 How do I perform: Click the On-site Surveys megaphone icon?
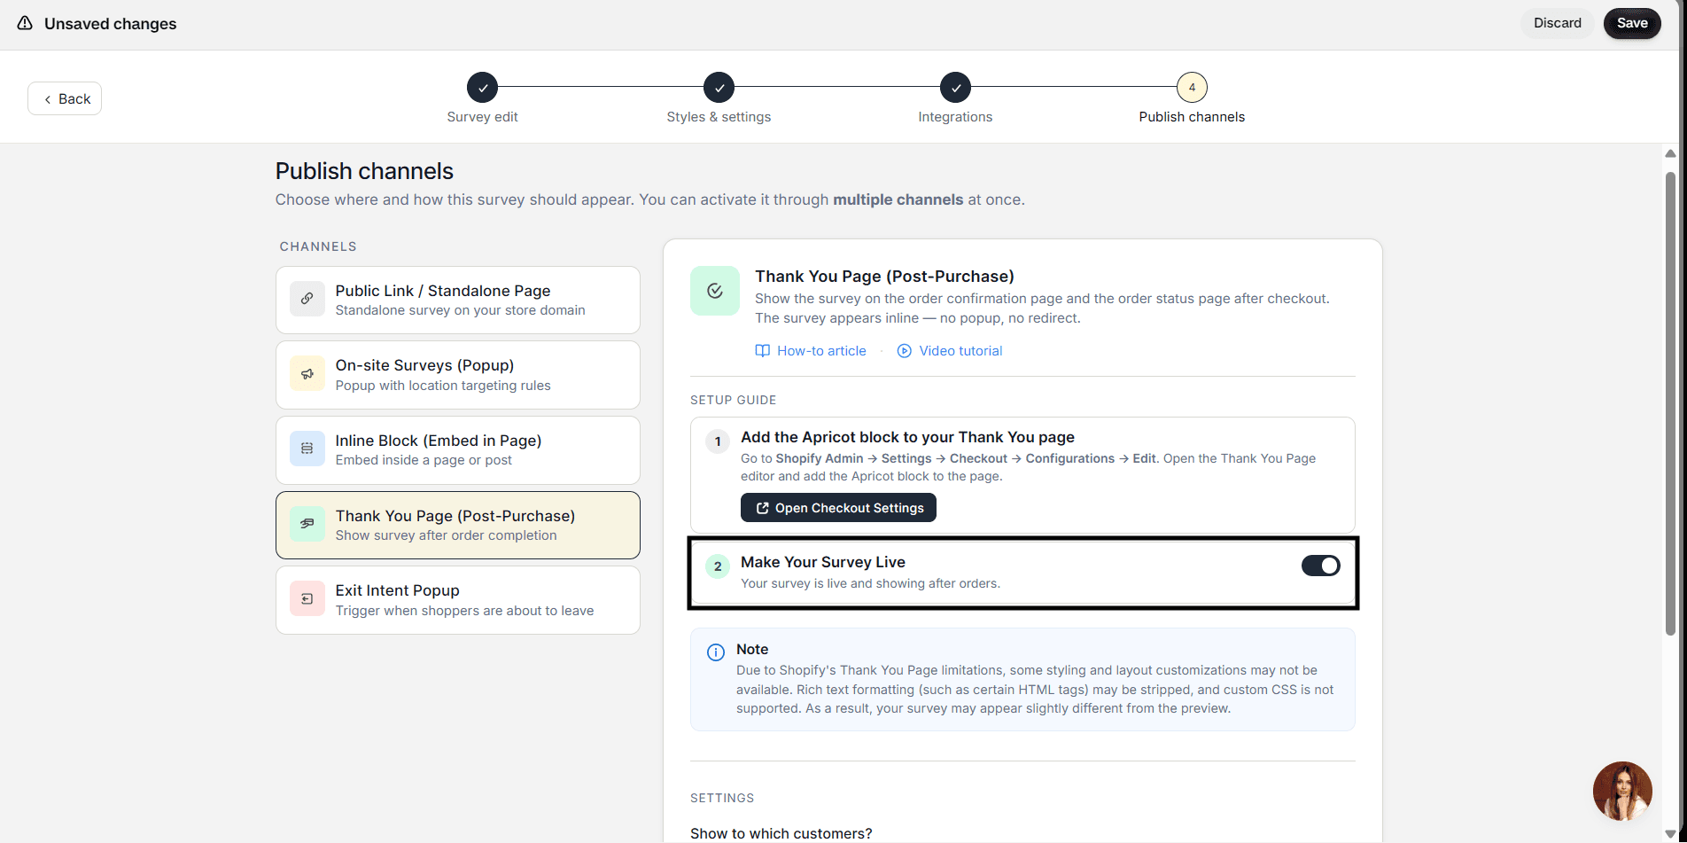coord(307,374)
